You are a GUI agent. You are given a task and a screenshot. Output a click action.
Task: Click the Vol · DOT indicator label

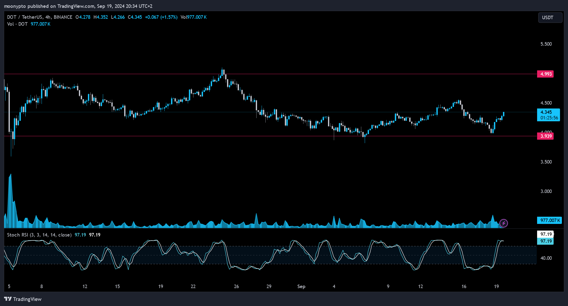[x=17, y=24]
